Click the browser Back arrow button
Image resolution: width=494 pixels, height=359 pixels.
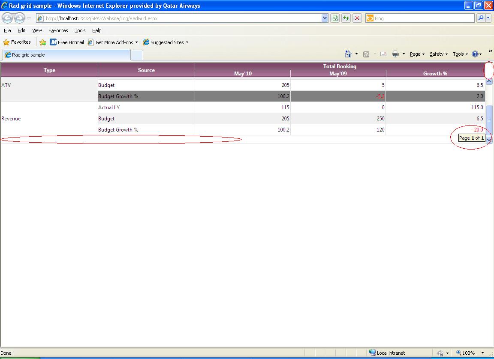point(8,18)
